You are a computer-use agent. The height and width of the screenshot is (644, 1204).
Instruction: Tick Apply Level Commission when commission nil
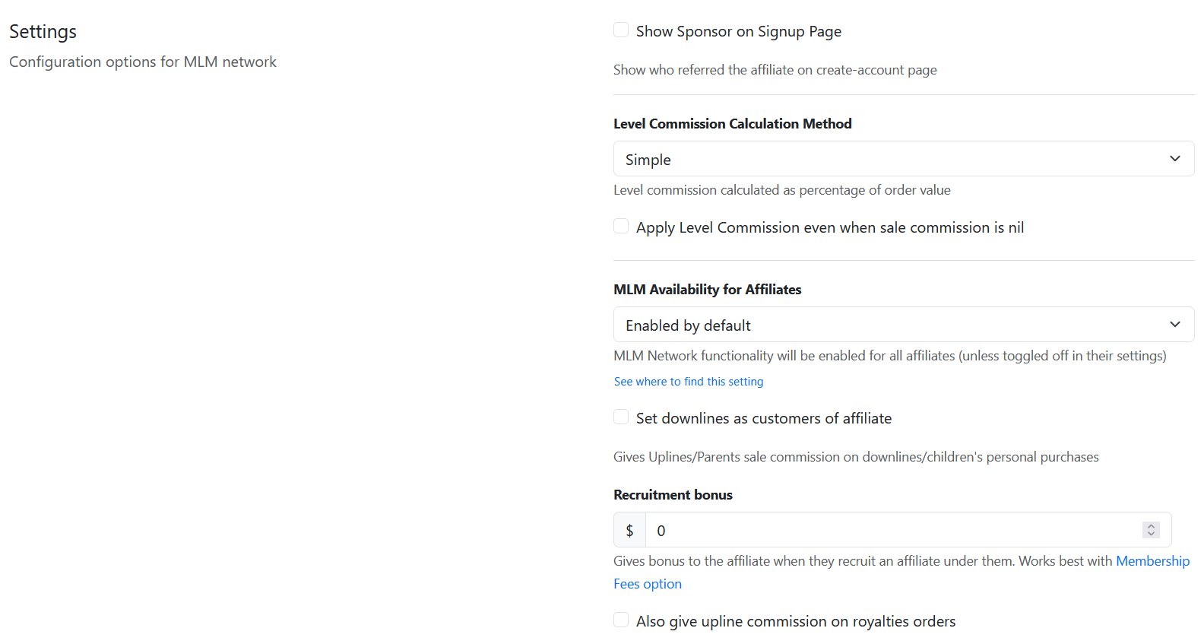pyautogui.click(x=621, y=227)
